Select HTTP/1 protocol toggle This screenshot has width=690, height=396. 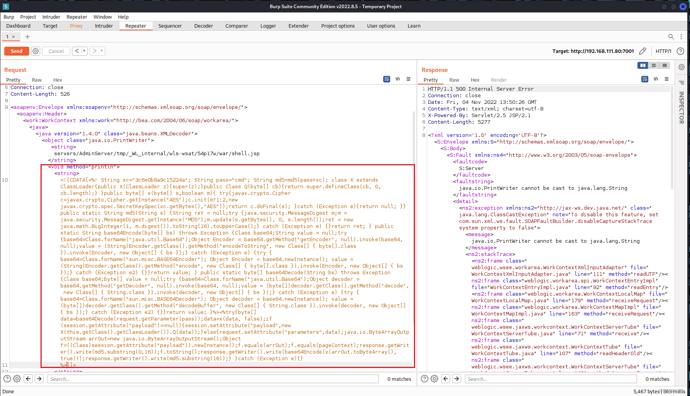tap(663, 51)
